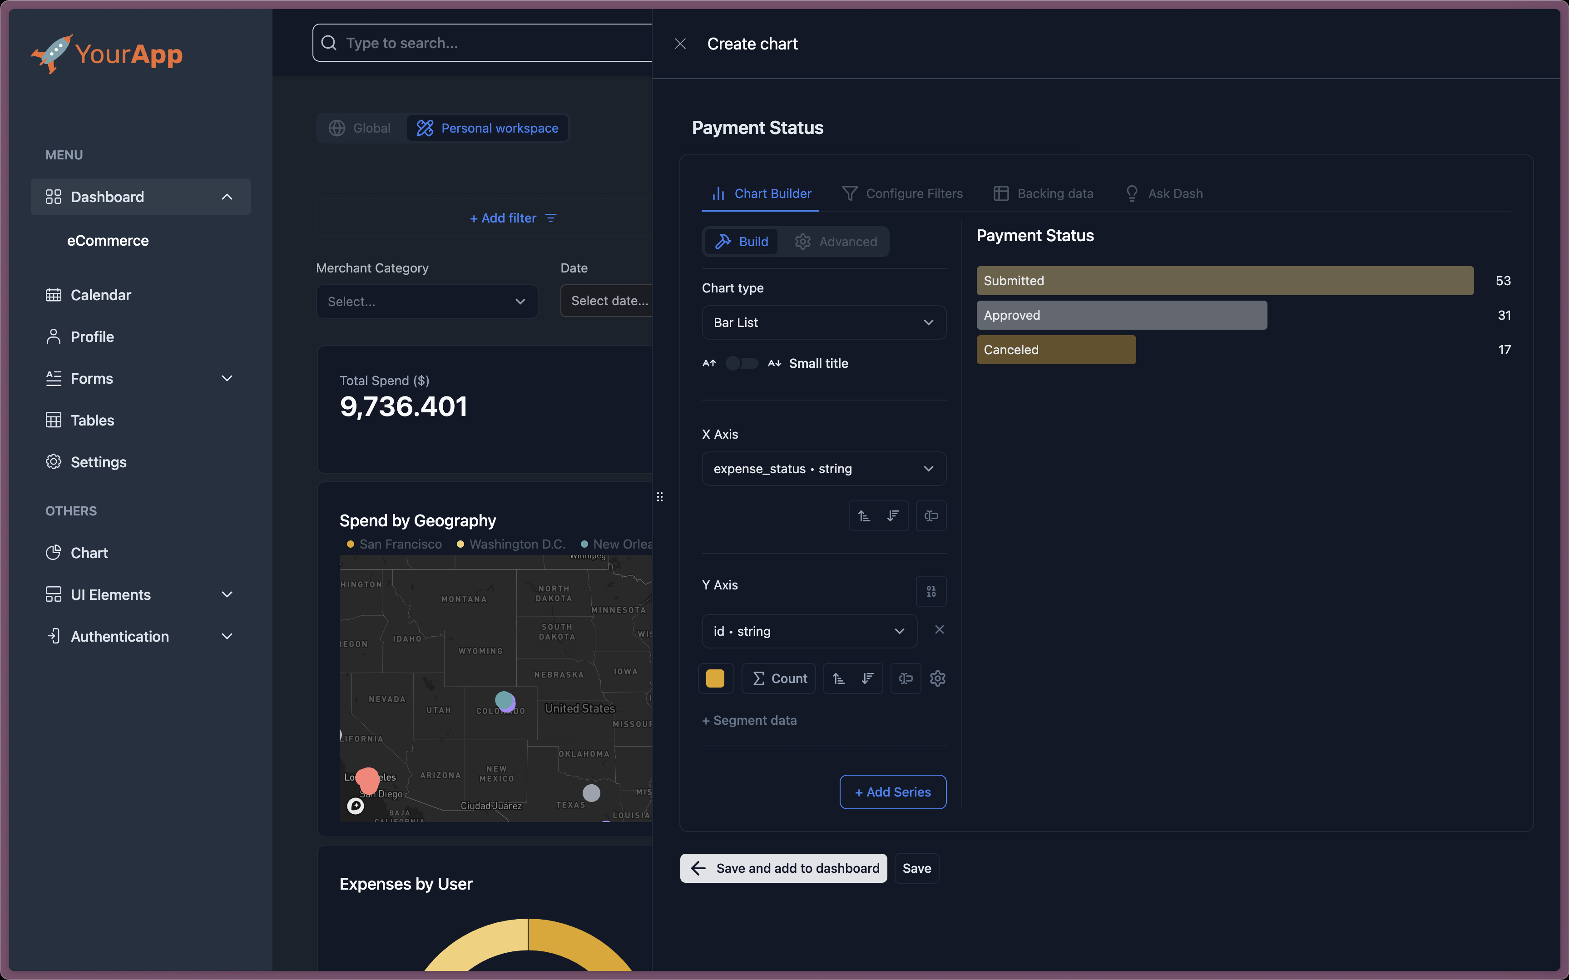Click the Y Axis number format icon

click(931, 591)
